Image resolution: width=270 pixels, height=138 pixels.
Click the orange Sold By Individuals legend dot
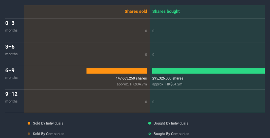pos(29,123)
